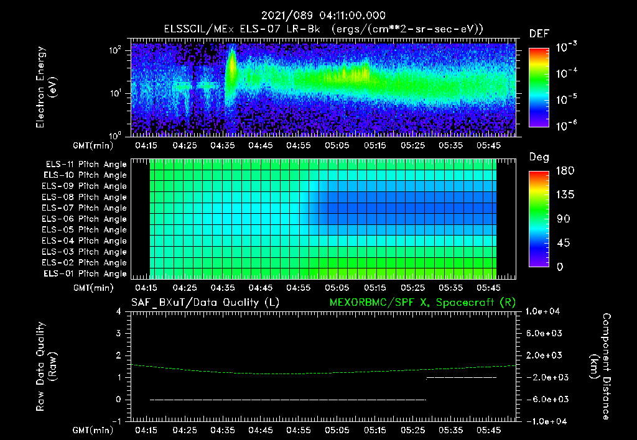The width and height of the screenshot is (637, 440).
Task: Click the 05:25 tick label under pitch angle panel
Action: click(x=413, y=288)
